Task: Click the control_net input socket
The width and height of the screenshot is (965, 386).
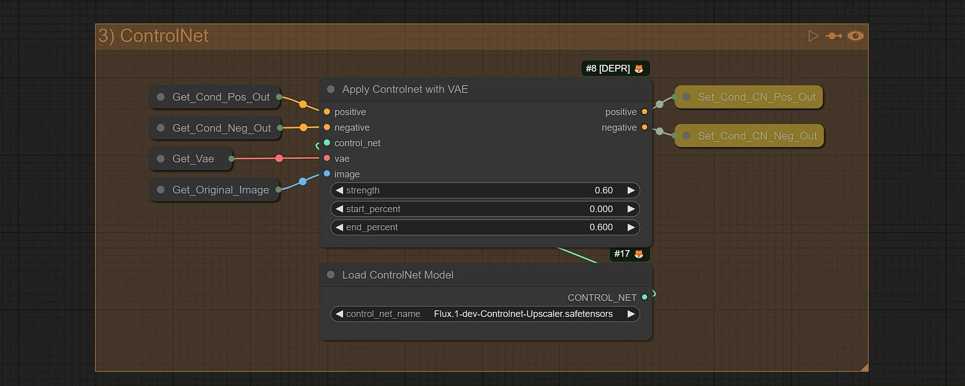Action: pos(327,143)
